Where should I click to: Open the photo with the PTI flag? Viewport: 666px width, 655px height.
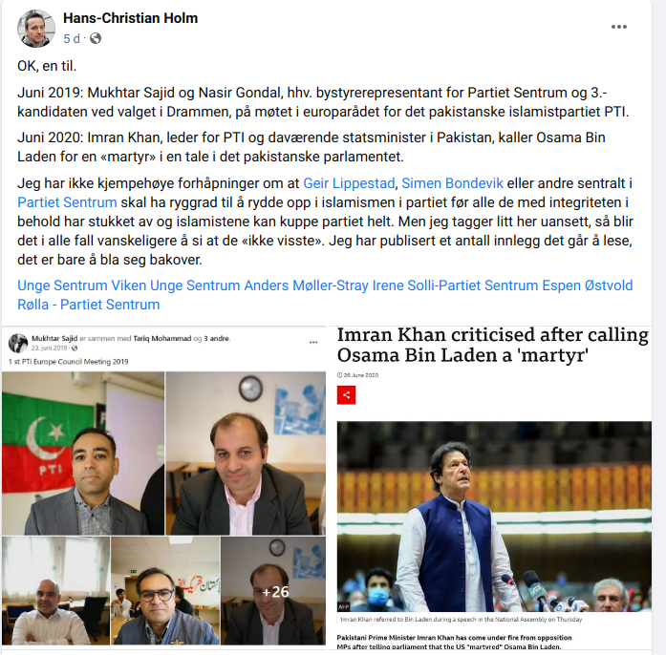click(x=83, y=453)
